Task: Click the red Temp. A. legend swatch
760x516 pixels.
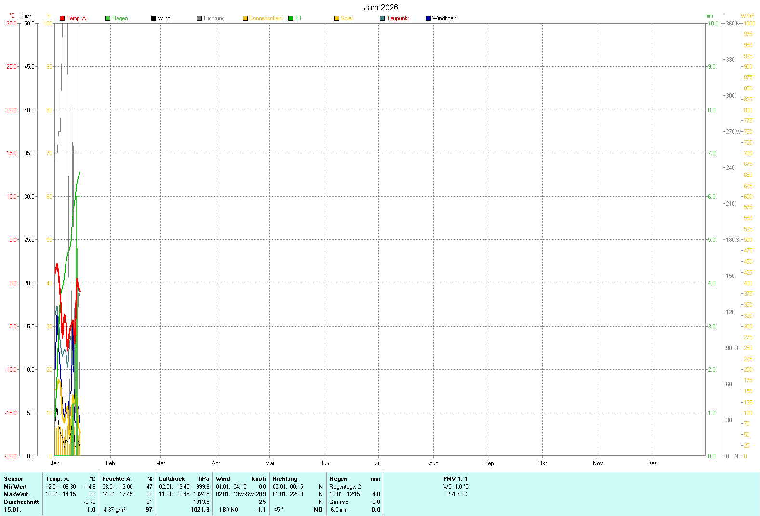Action: (x=62, y=18)
